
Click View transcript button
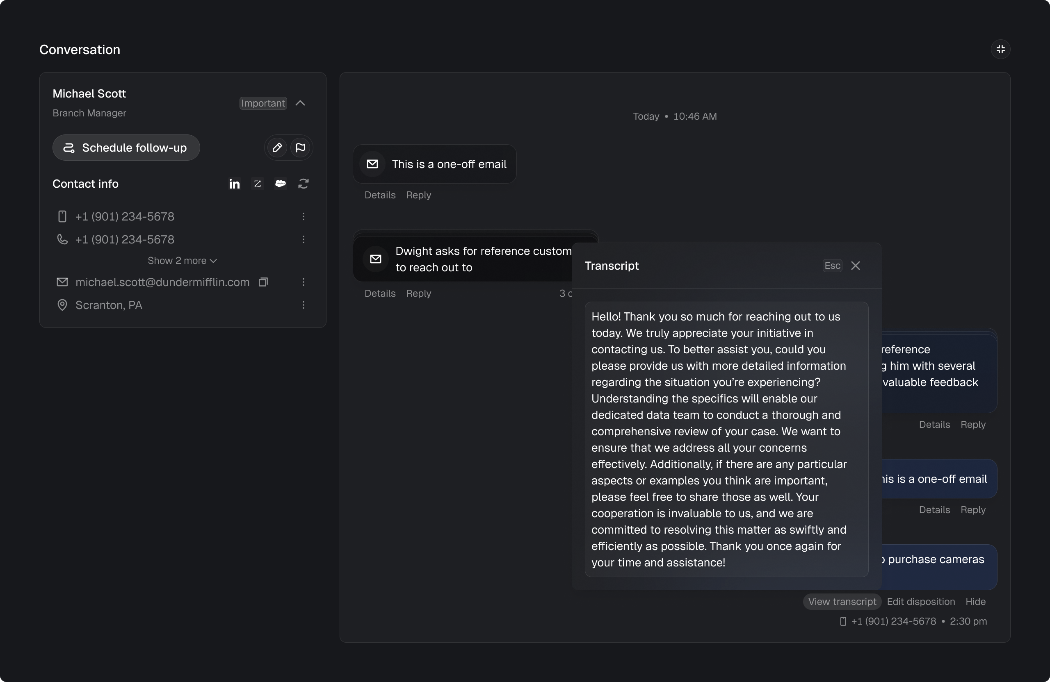[x=842, y=602]
